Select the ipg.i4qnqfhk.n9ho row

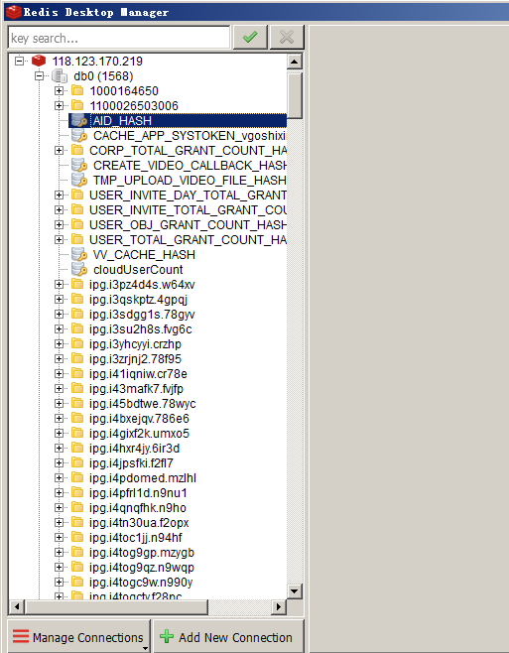[138, 508]
